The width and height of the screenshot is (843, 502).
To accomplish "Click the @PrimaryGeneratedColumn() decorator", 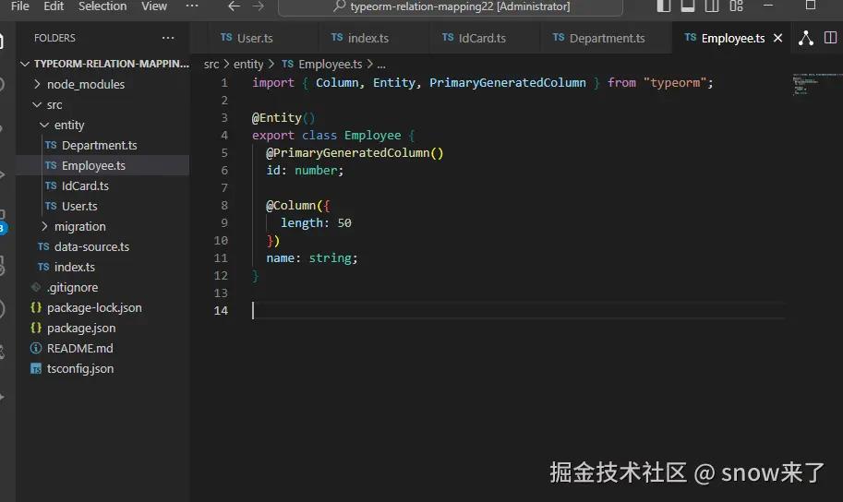I will (x=355, y=153).
